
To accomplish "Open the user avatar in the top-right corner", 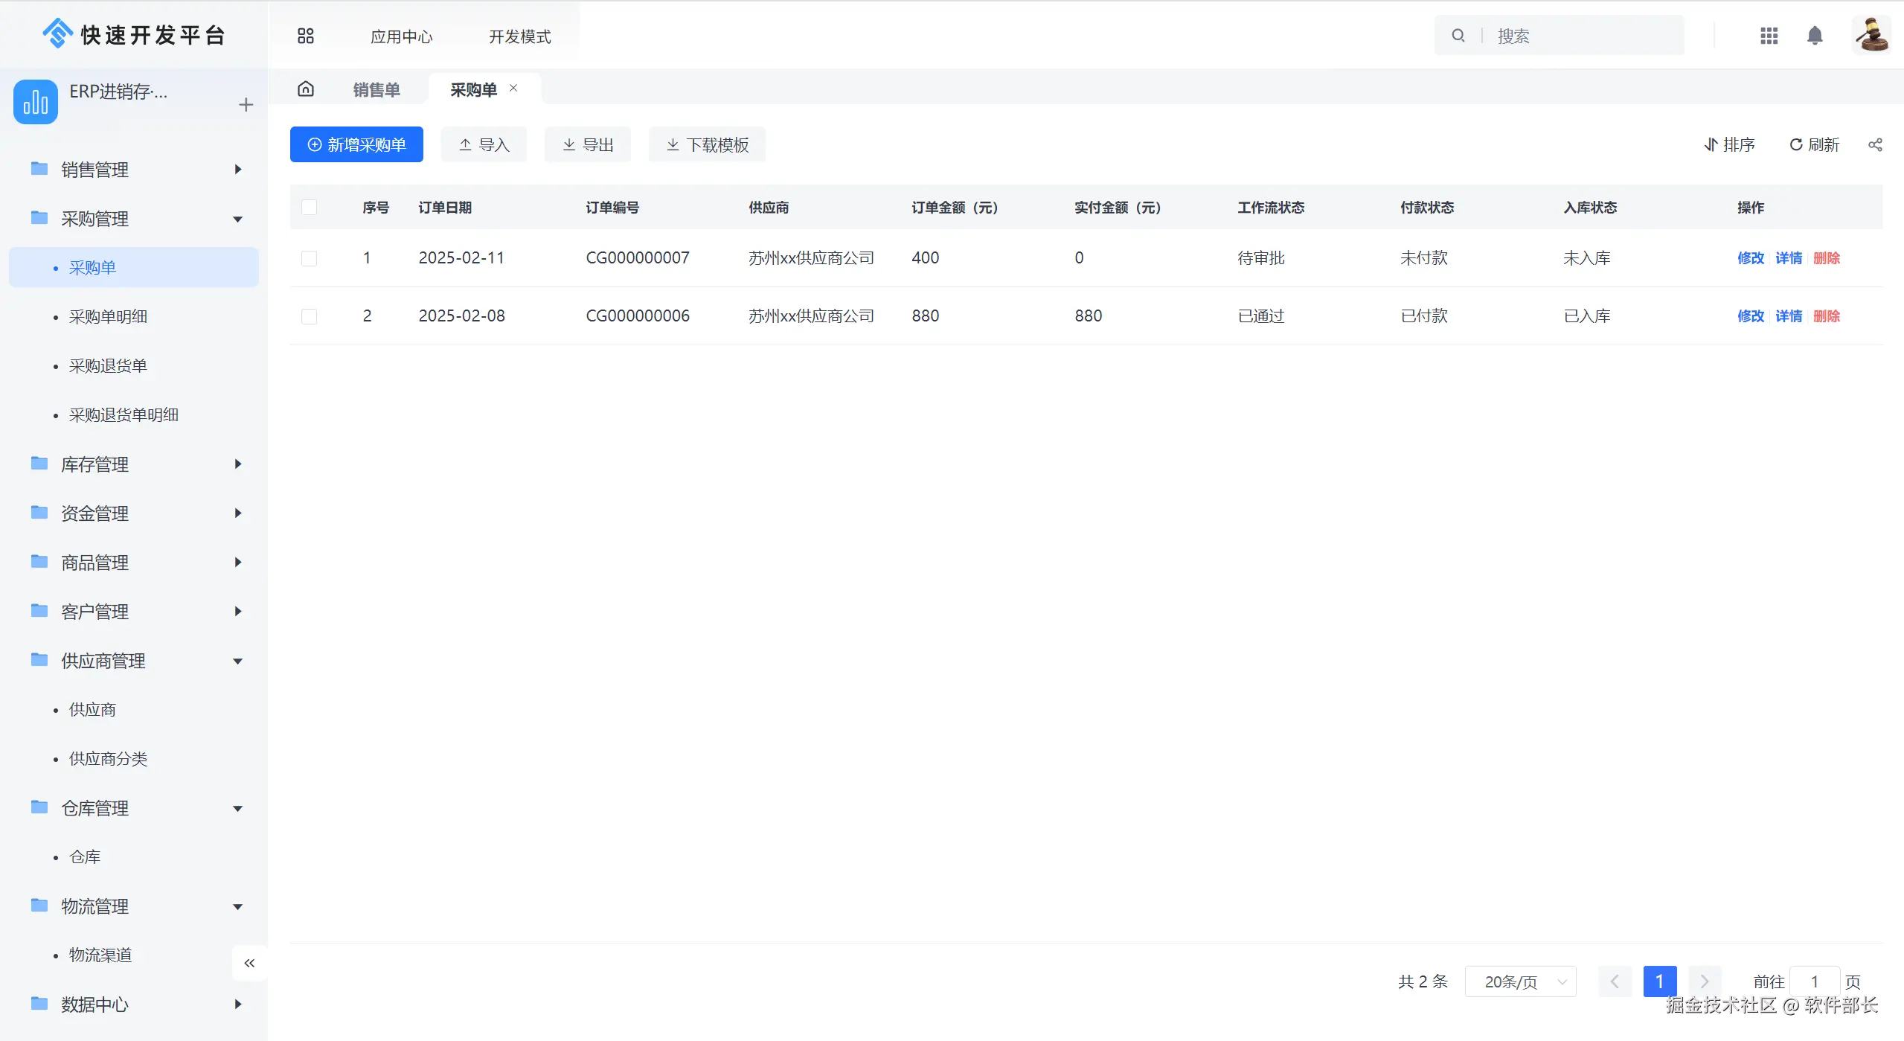I will tap(1871, 35).
